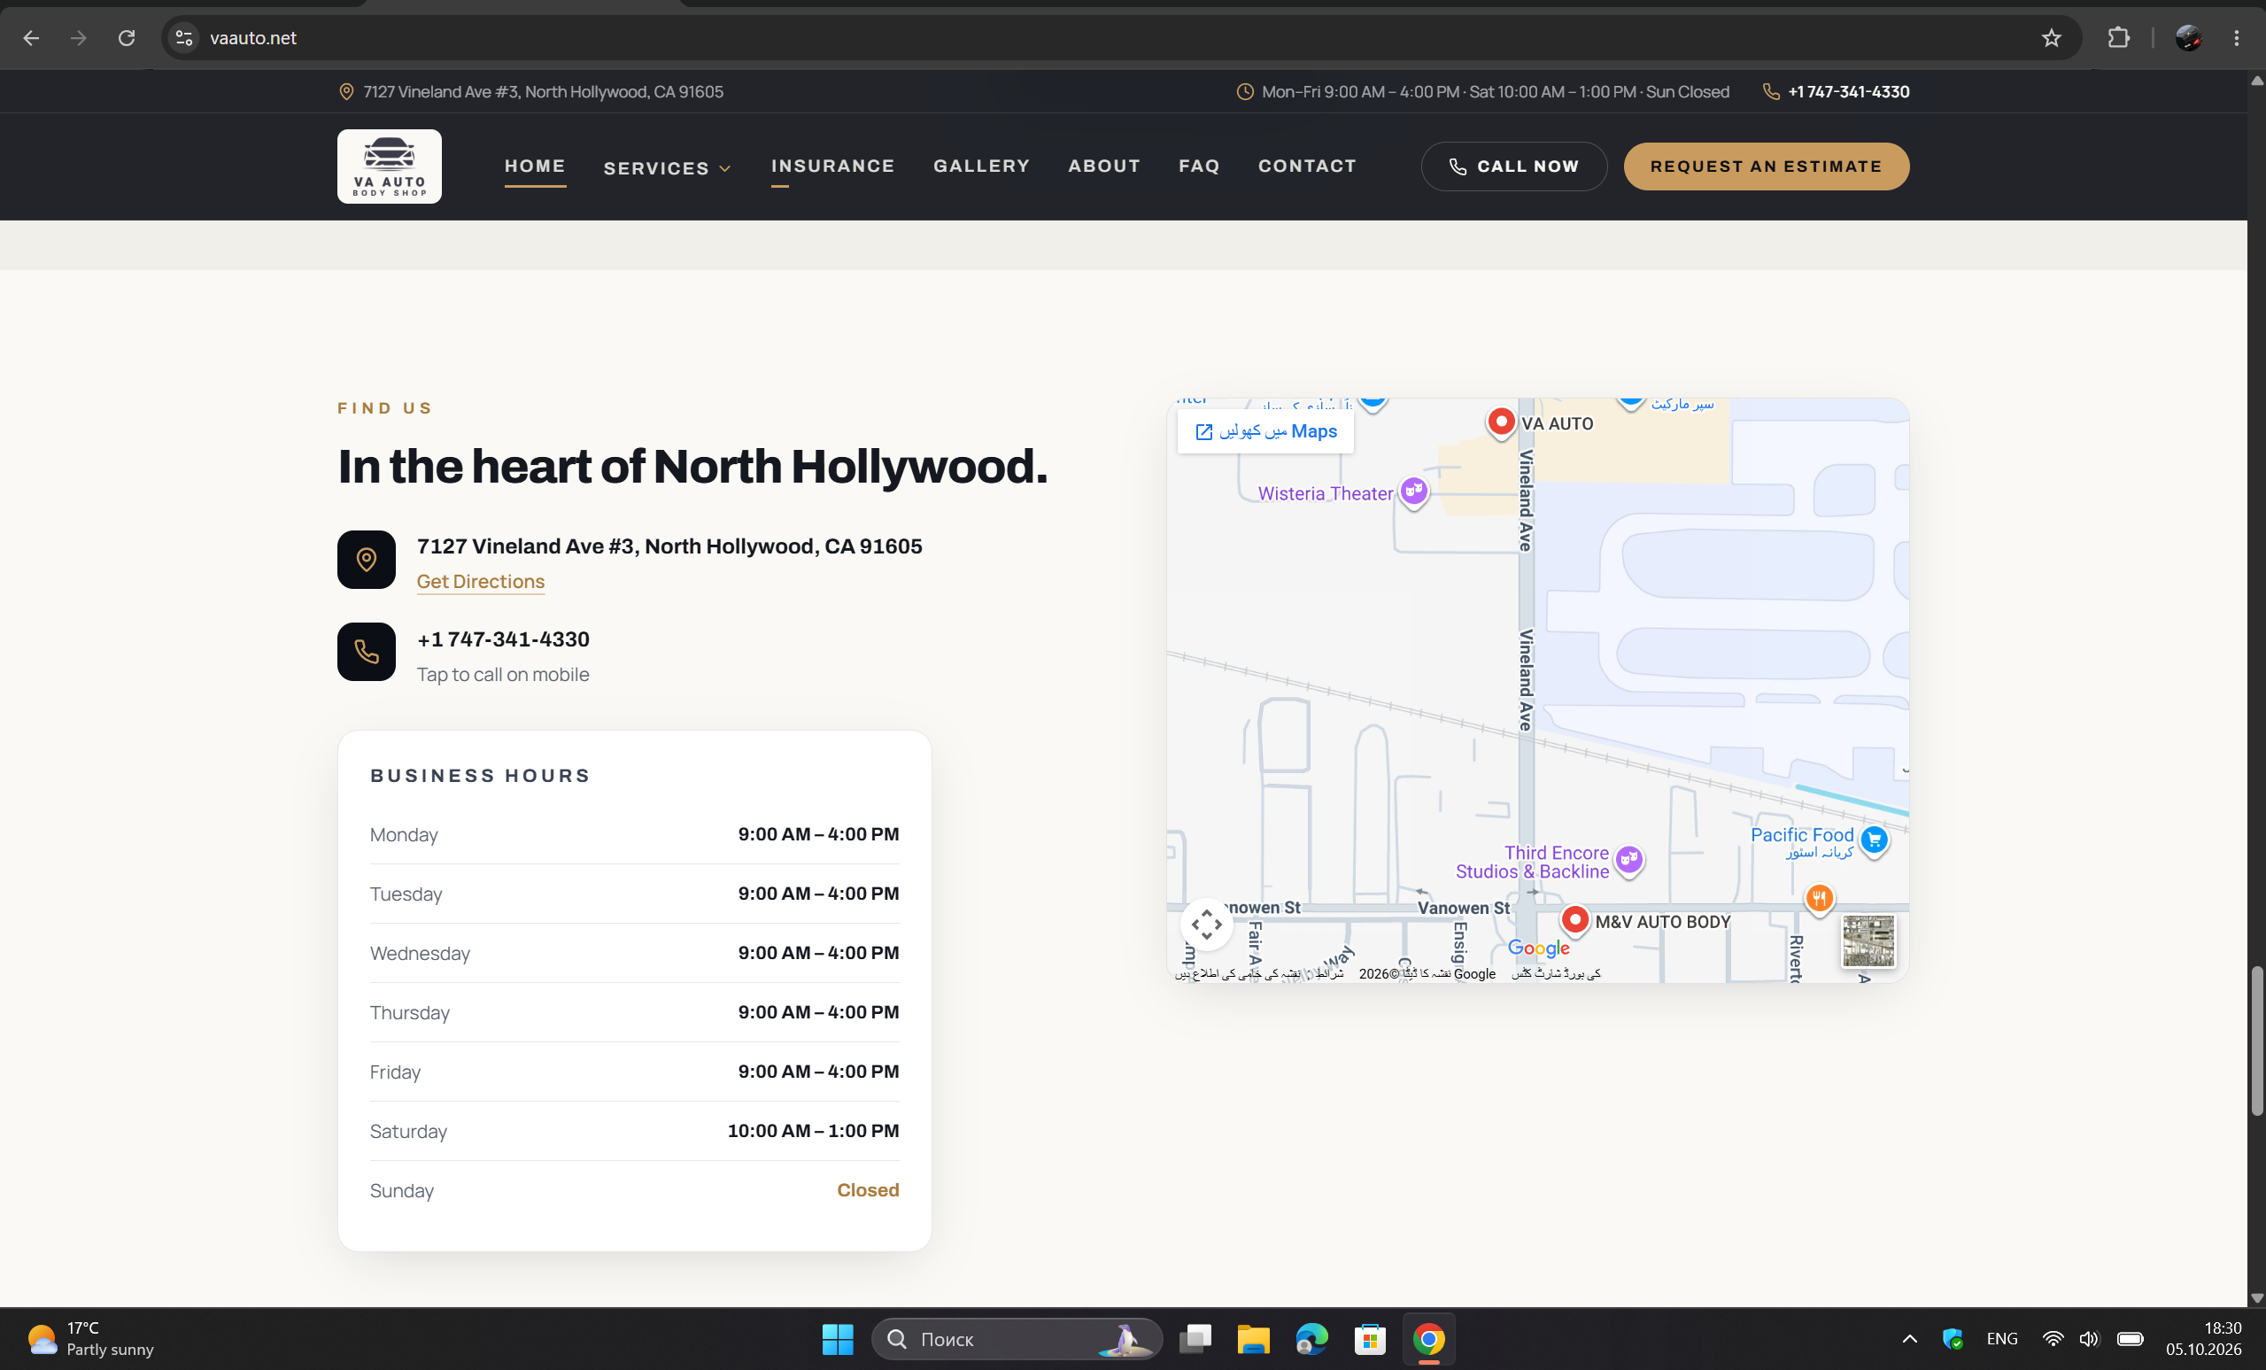The height and width of the screenshot is (1370, 2266).
Task: Switch map to satellite view thumbnail
Action: pyautogui.click(x=1868, y=940)
